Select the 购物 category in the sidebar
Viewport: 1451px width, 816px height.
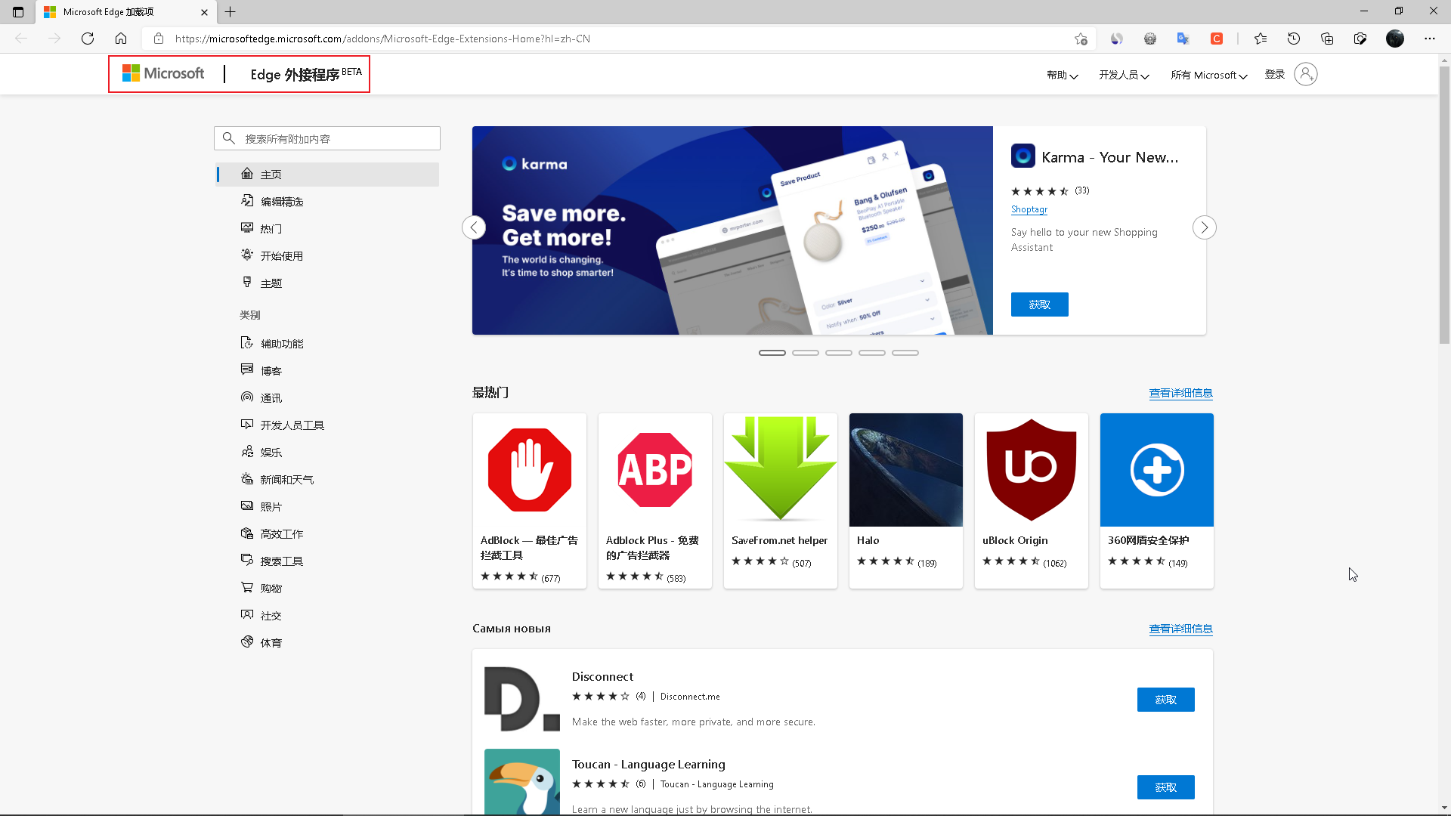271,589
